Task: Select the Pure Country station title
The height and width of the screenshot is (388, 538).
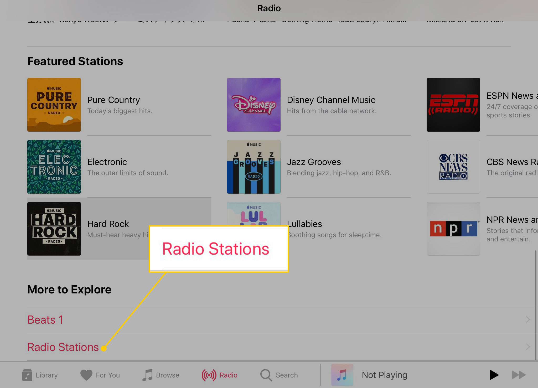Action: [x=113, y=100]
